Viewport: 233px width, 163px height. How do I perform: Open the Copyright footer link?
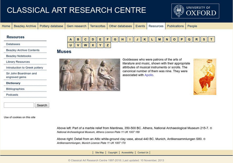(113, 153)
